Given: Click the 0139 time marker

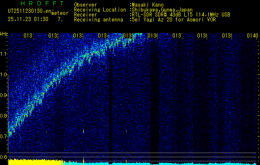Looking at the screenshot, I should coord(227,35).
